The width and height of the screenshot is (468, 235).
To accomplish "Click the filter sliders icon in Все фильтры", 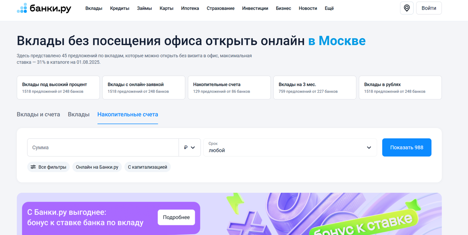I will [x=33, y=167].
